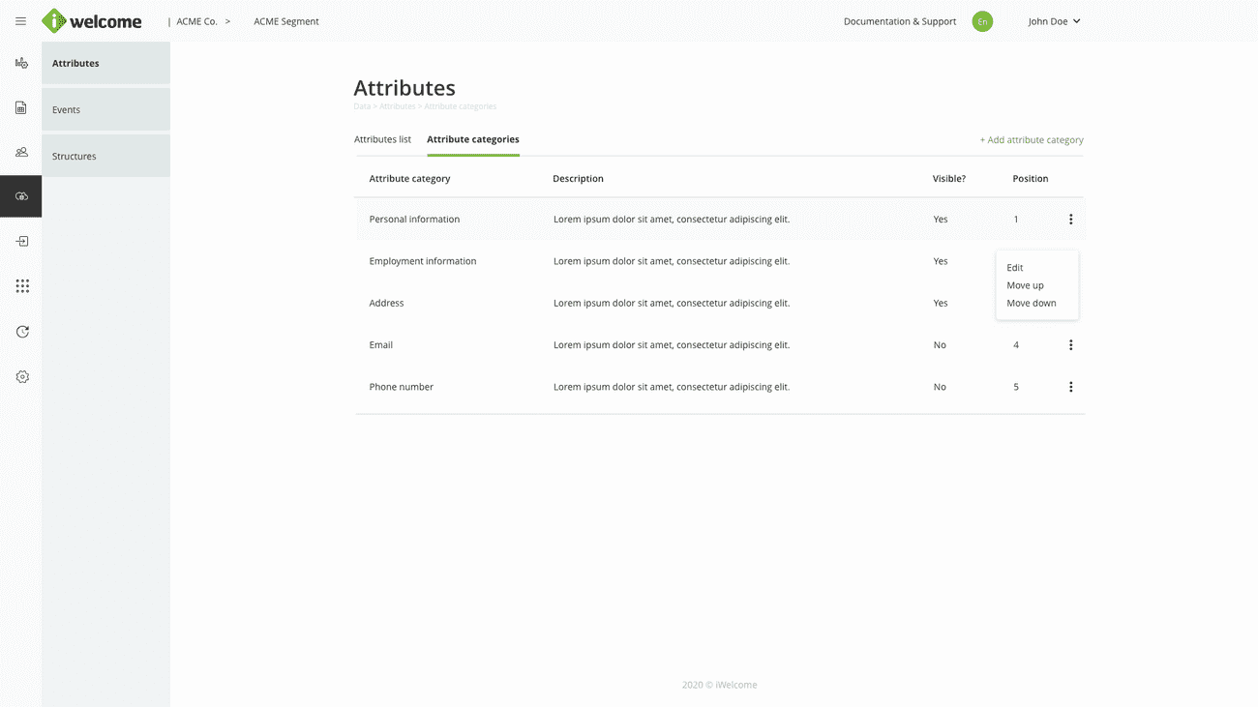Select the cloud data sidebar icon
1258x707 pixels.
click(21, 196)
